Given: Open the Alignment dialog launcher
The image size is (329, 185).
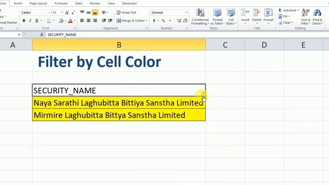Looking at the screenshot, I should pos(147,28).
